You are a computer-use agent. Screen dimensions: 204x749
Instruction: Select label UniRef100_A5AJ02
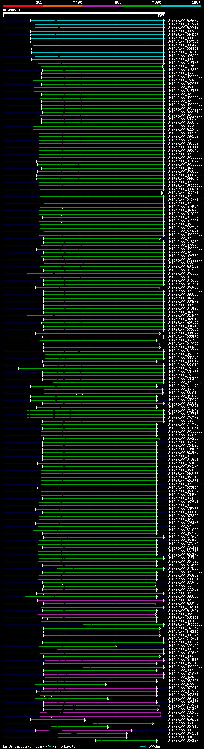click(183, 720)
